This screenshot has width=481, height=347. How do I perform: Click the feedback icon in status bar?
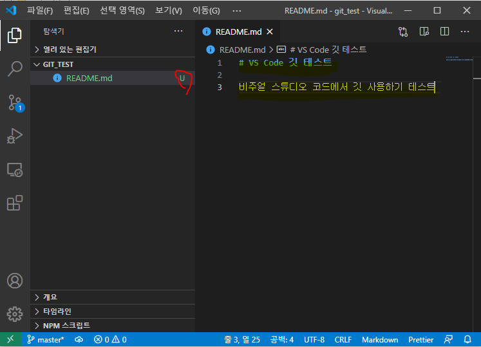(x=448, y=340)
